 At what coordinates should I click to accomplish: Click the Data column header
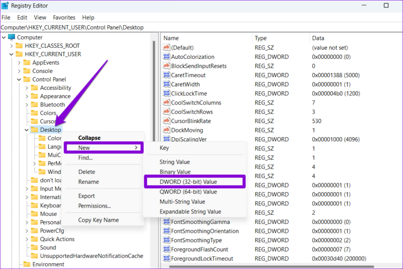click(318, 38)
